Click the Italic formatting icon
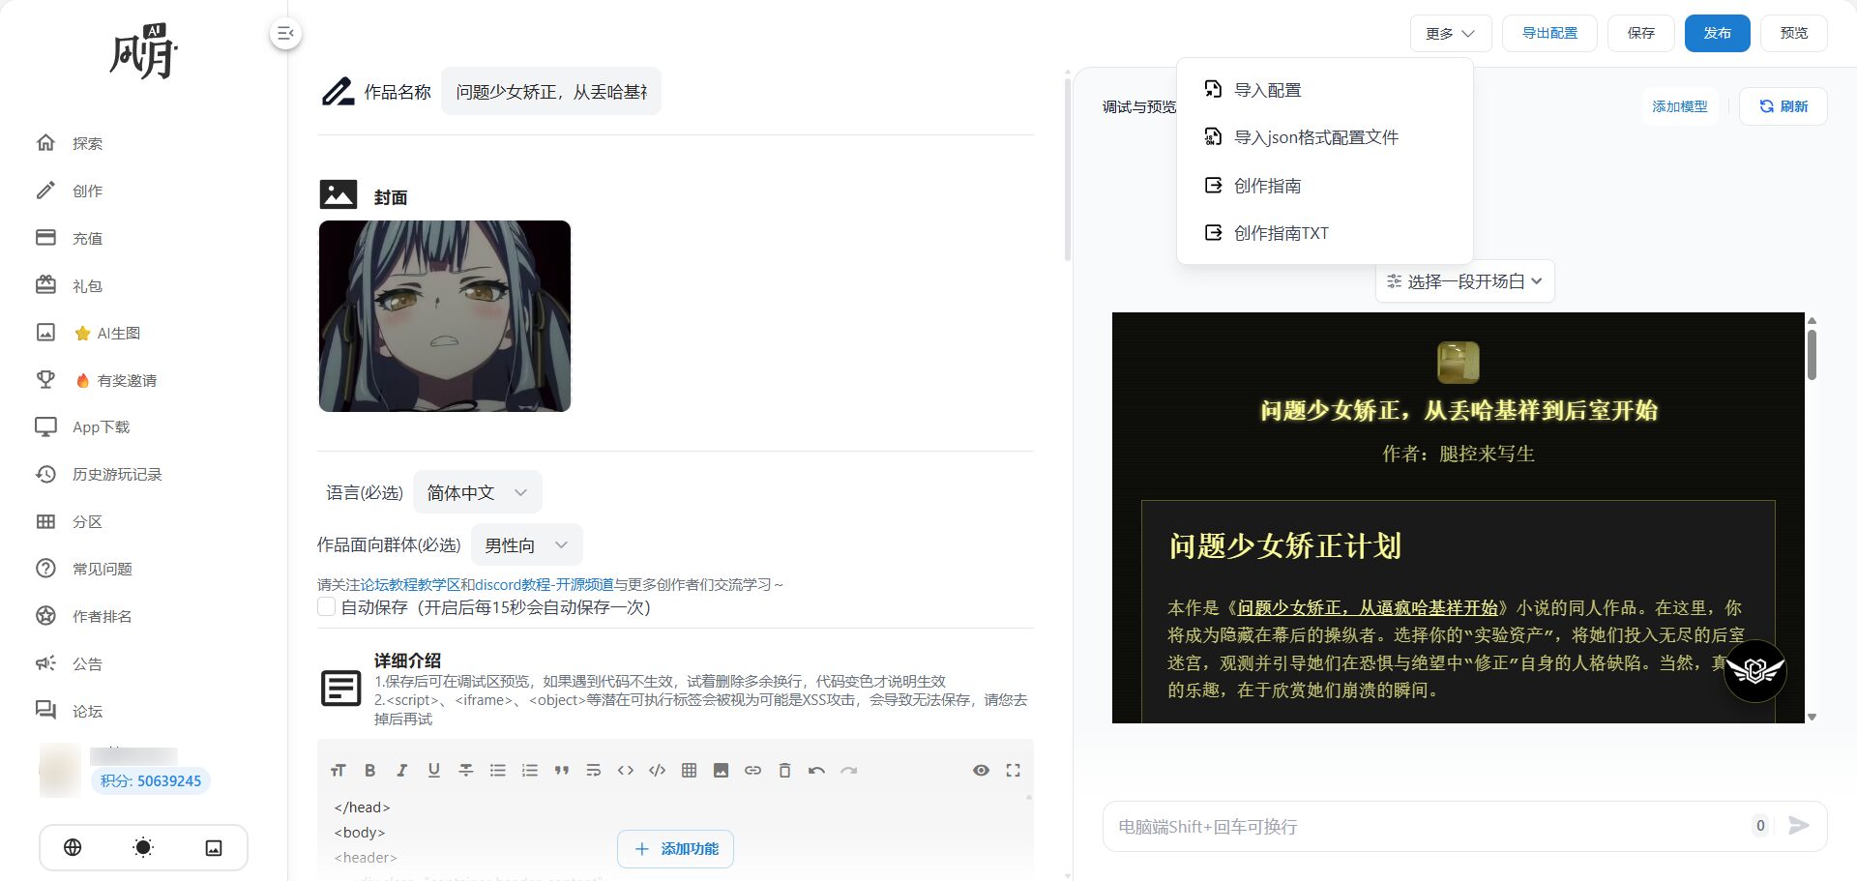1857x881 pixels. 401,771
